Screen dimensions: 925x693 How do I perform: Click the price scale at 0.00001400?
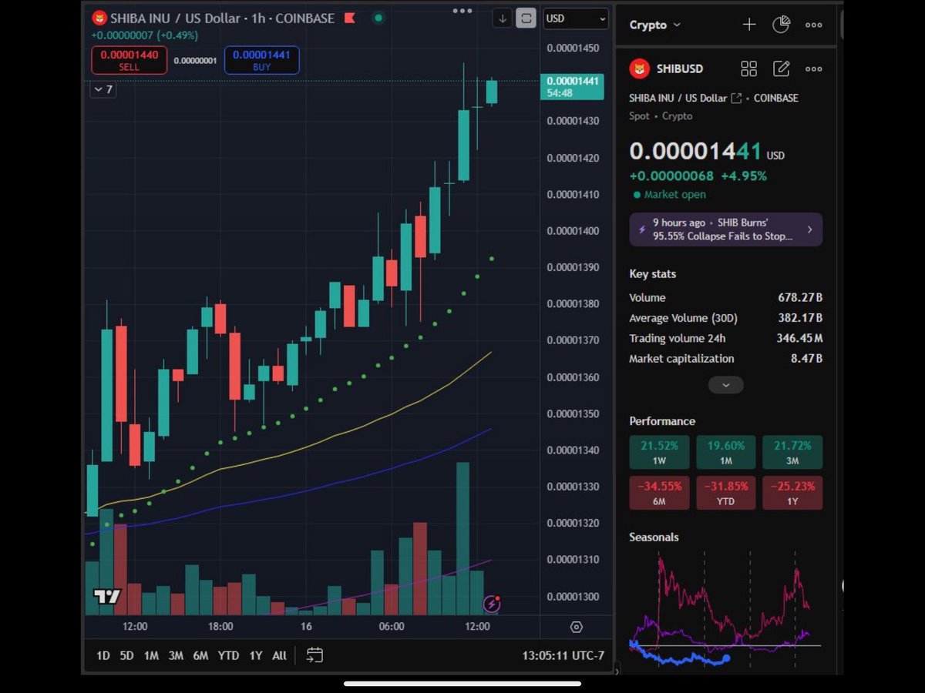(573, 231)
